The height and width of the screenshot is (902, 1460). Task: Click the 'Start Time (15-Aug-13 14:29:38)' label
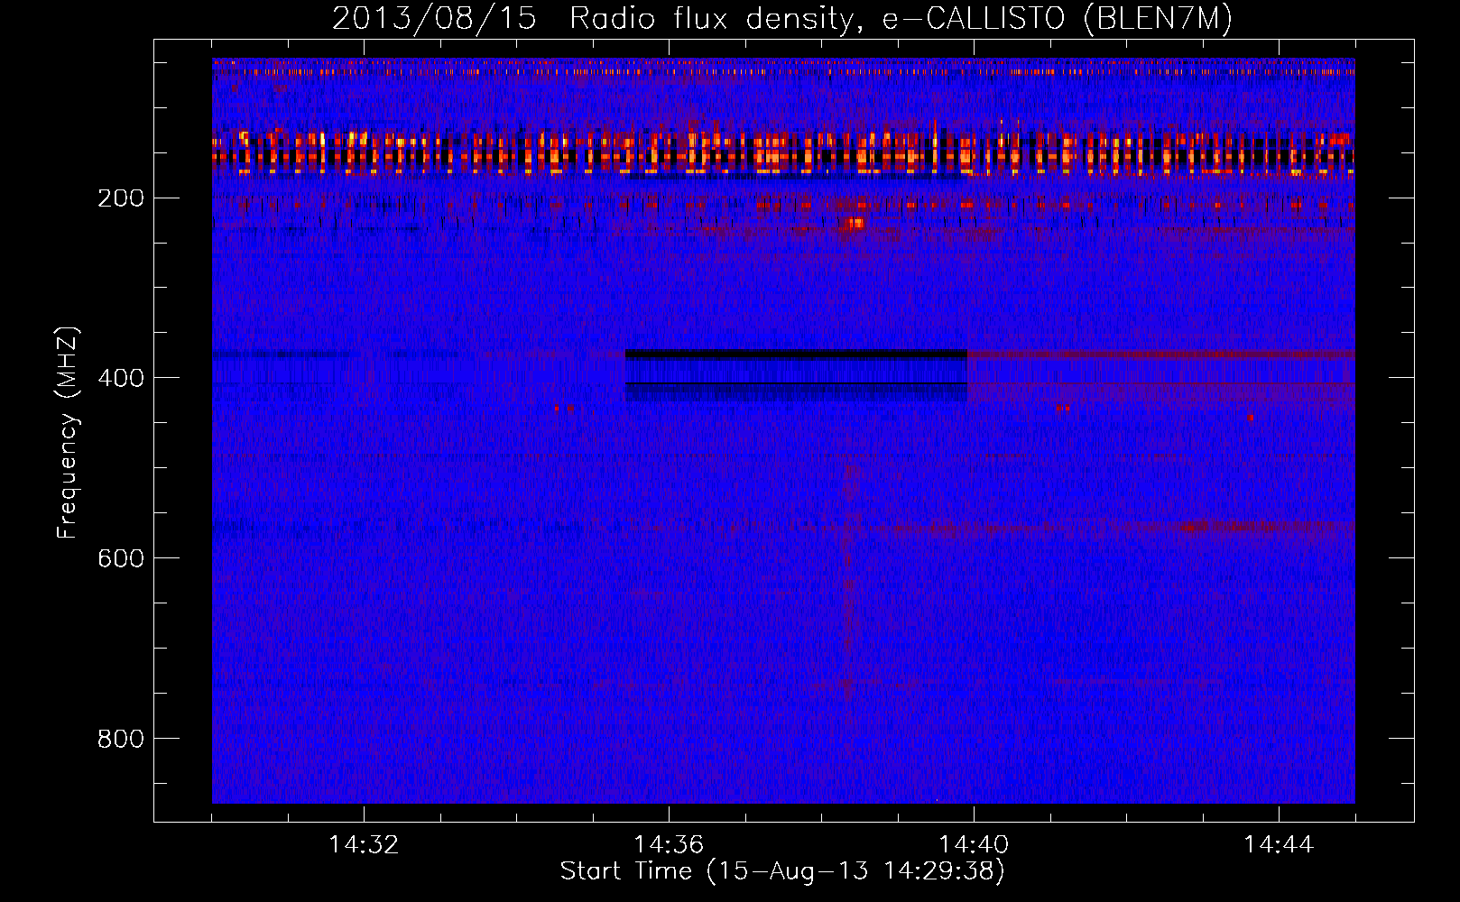(782, 871)
